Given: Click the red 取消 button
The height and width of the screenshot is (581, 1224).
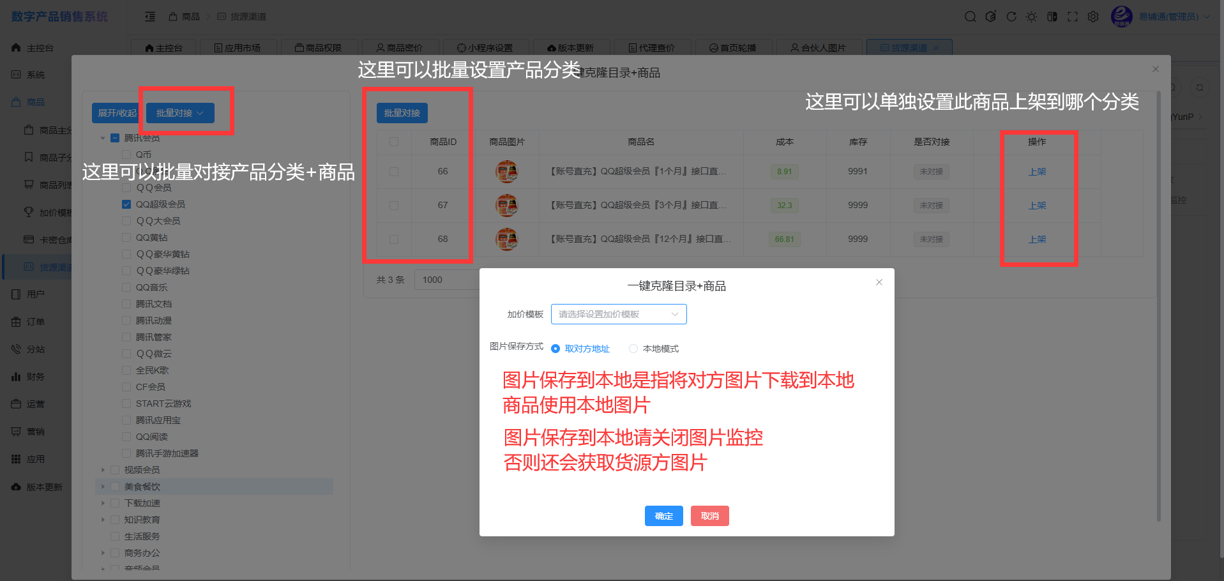Looking at the screenshot, I should (709, 516).
